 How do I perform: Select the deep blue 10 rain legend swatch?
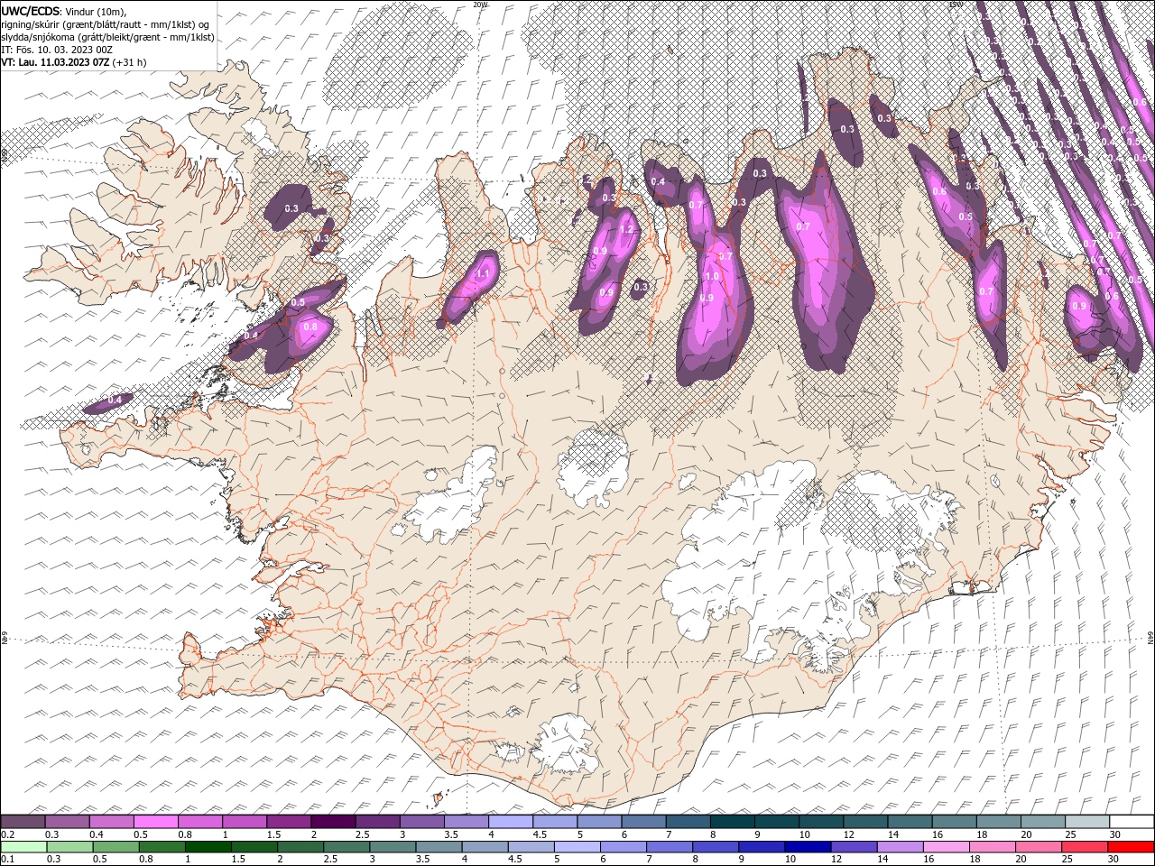coord(808,847)
